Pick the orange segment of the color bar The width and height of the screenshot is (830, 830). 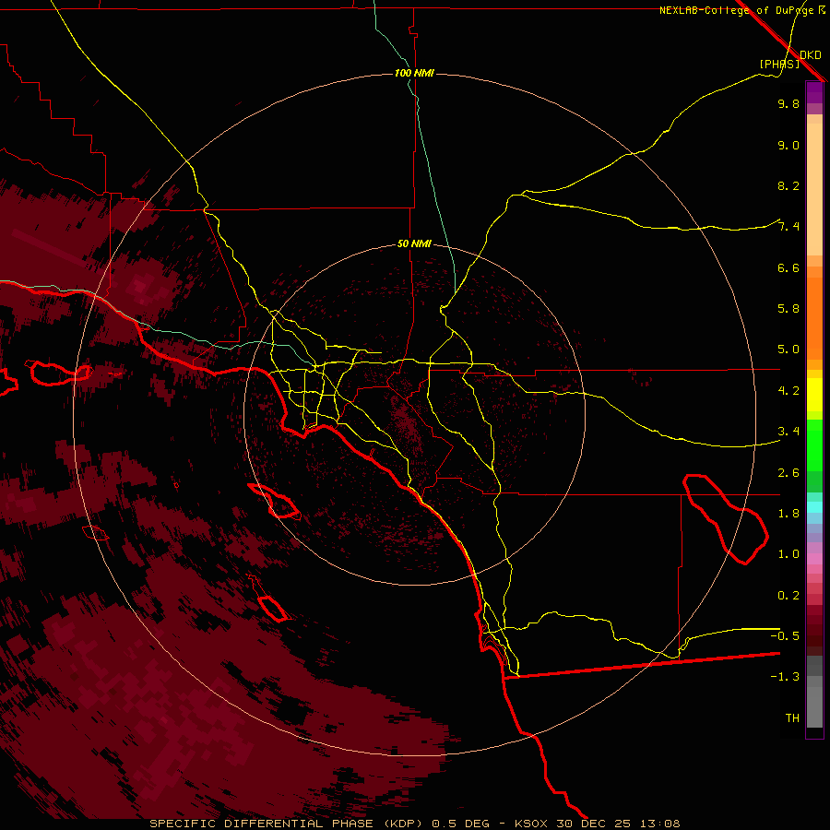pyautogui.click(x=814, y=319)
